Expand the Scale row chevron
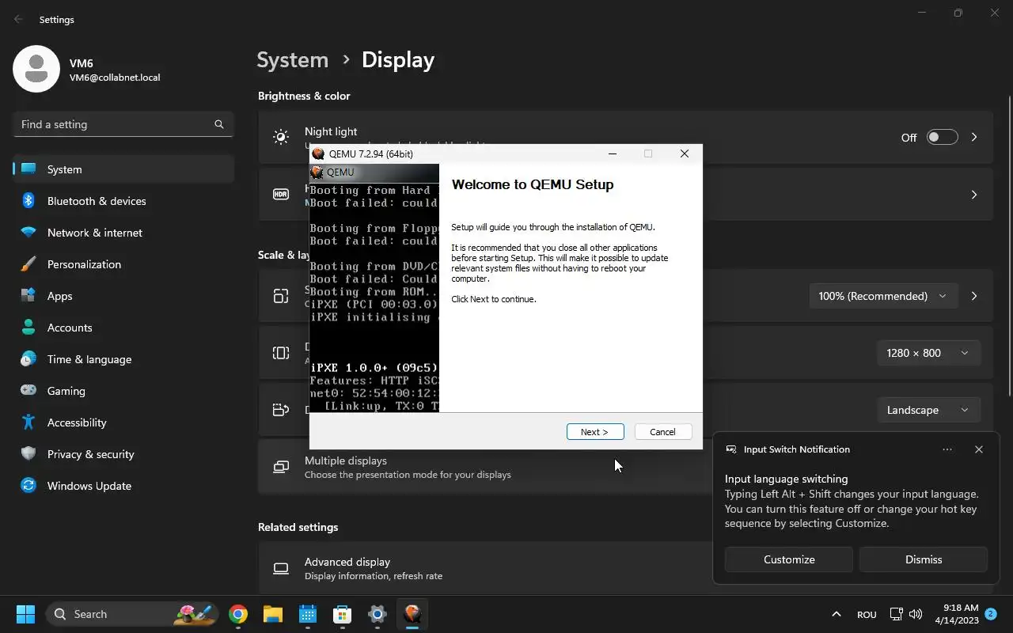Viewport: 1013px width, 633px height. point(974,296)
